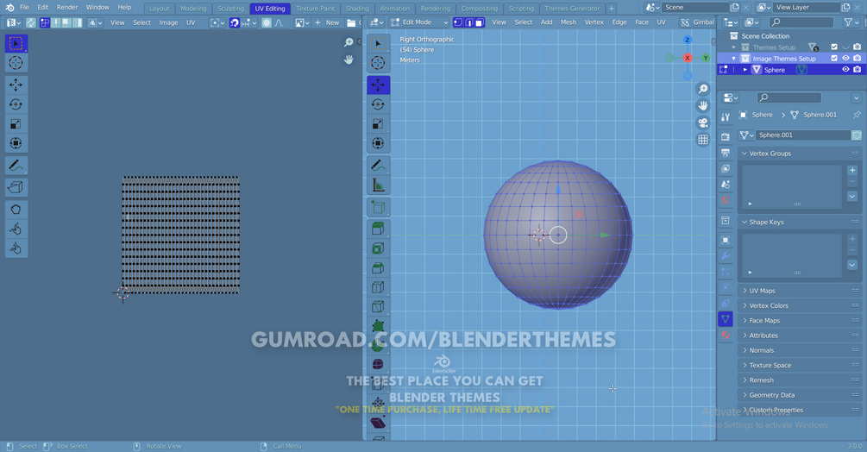This screenshot has height=452, width=867.
Task: Click New image button
Action: 327,22
